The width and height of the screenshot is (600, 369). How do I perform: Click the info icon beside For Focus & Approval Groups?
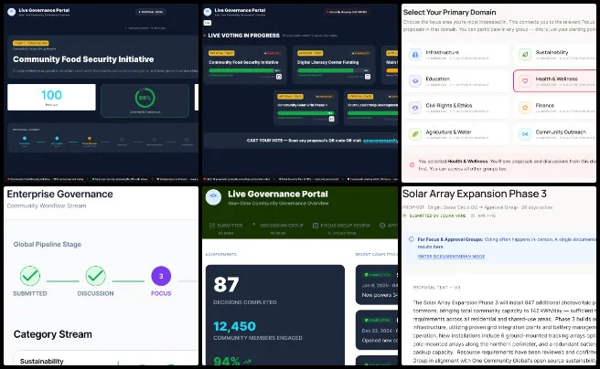pyautogui.click(x=412, y=239)
